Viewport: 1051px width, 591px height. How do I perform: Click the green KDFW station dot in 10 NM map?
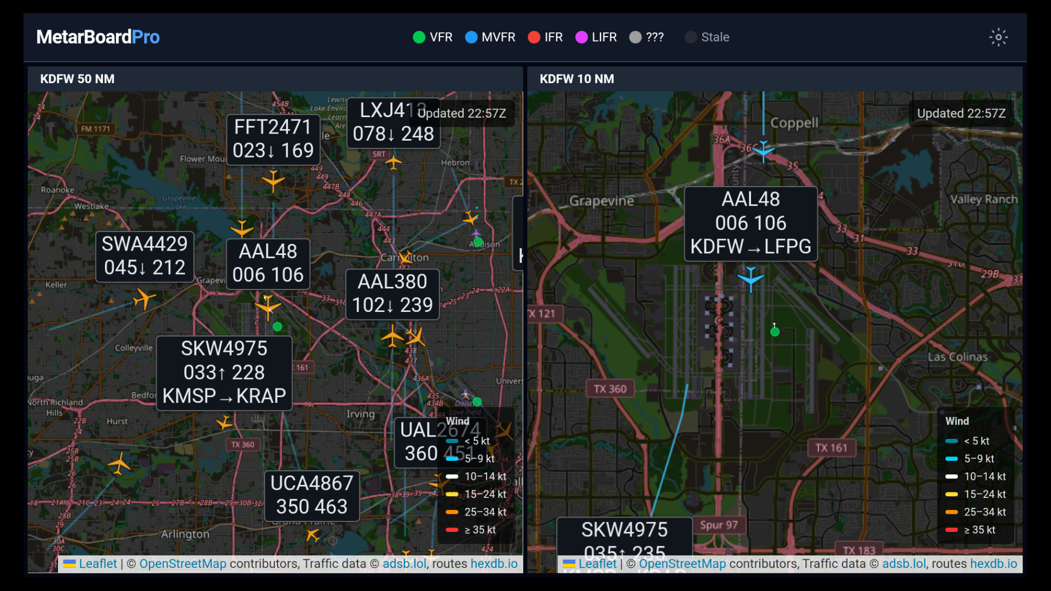pos(775,331)
